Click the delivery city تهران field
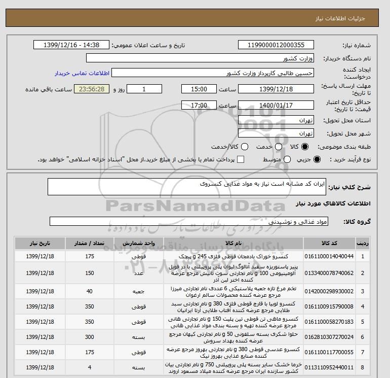This screenshot has width=390, height=378. pyautogui.click(x=276, y=133)
